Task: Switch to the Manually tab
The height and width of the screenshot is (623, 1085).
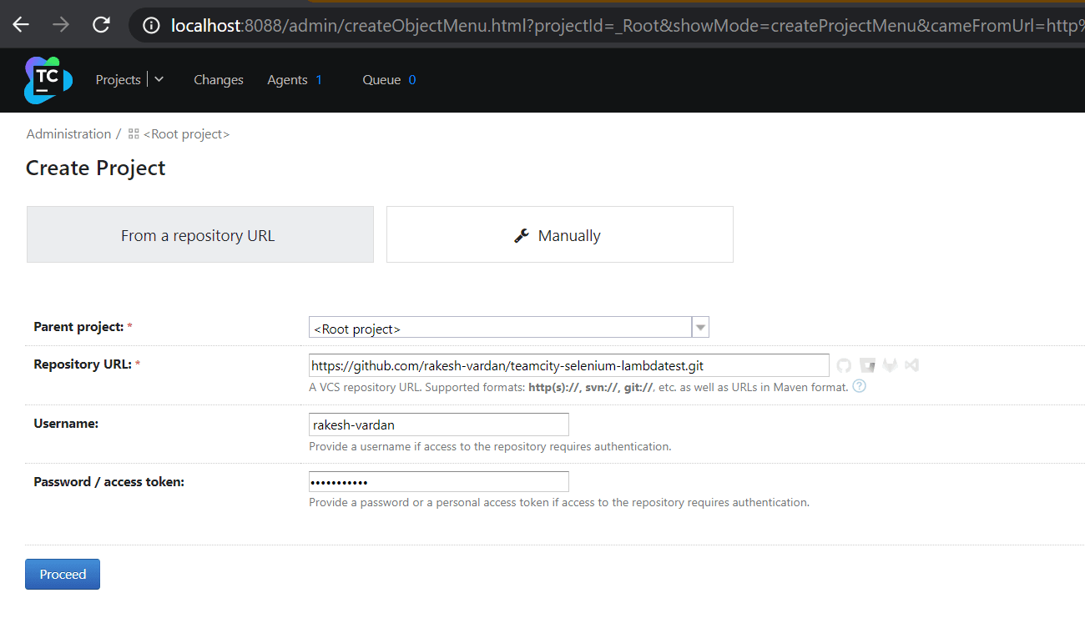Action: click(559, 235)
